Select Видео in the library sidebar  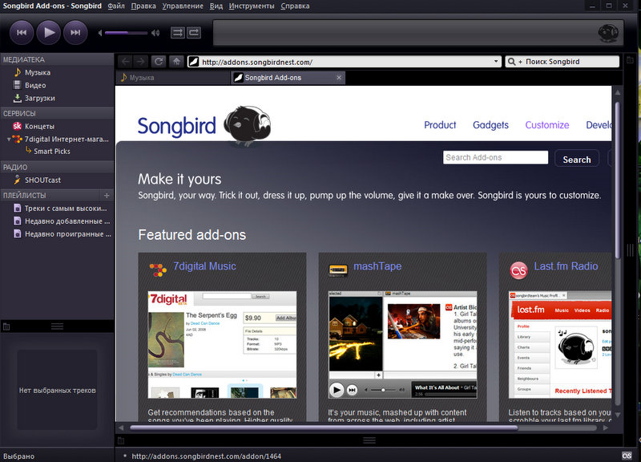click(x=35, y=85)
